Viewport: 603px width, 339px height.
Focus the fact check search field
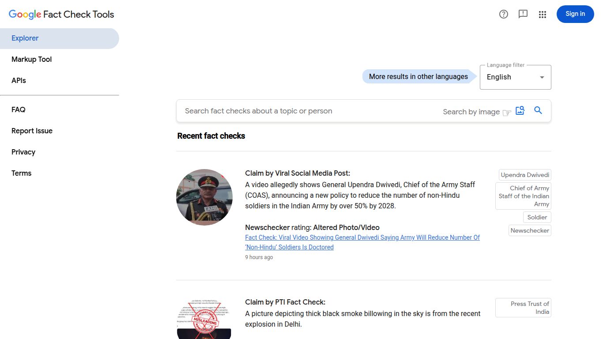(x=309, y=111)
